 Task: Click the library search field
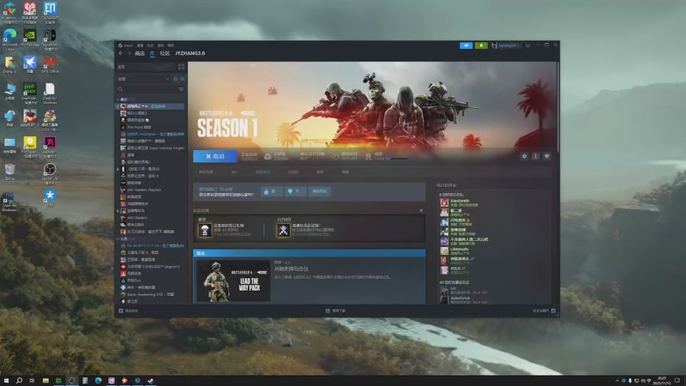[147, 89]
